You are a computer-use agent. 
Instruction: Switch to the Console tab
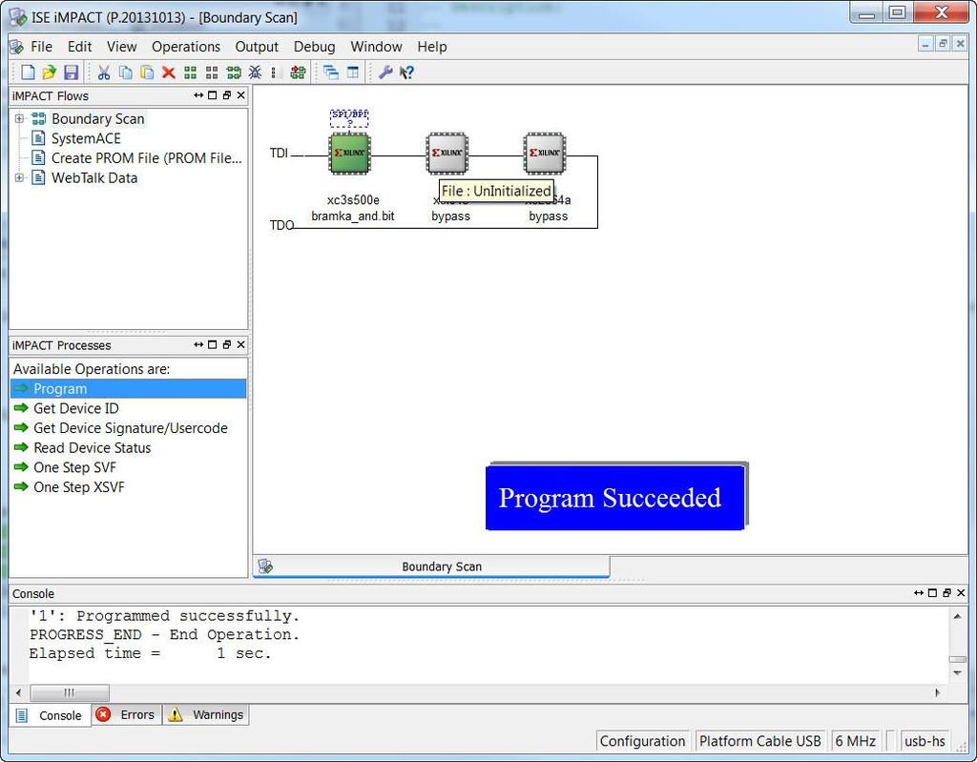coord(52,715)
